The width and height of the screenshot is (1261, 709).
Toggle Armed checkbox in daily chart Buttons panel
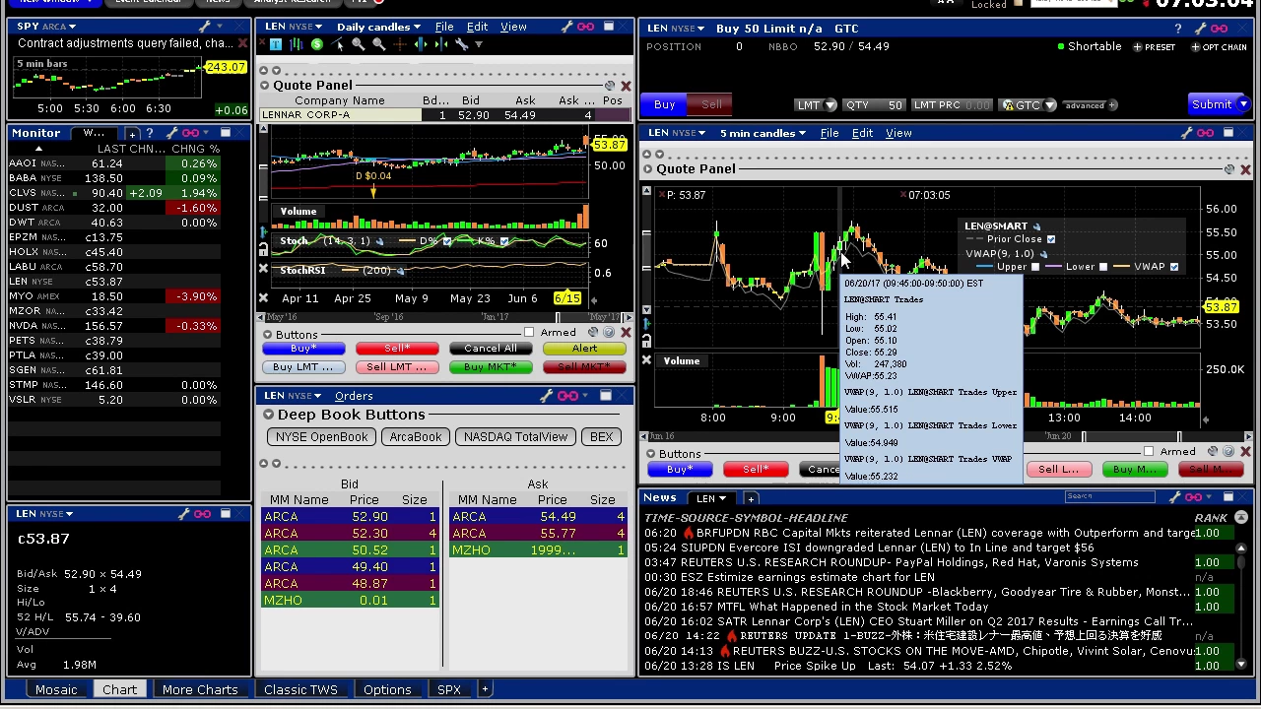[529, 333]
